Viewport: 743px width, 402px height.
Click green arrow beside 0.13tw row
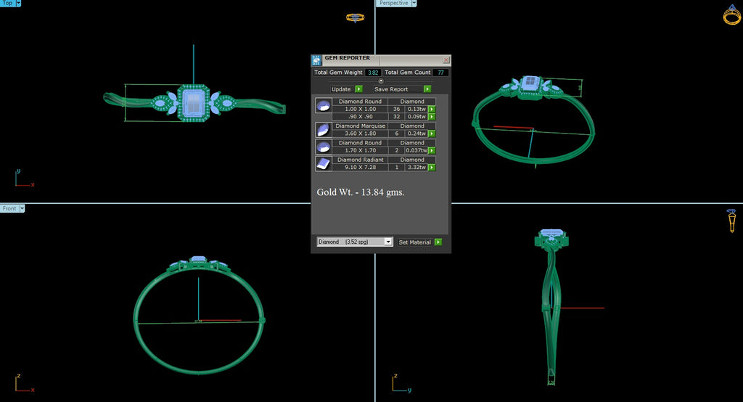432,109
